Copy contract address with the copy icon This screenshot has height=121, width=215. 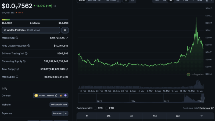56,95
